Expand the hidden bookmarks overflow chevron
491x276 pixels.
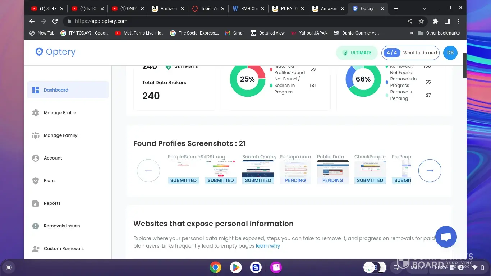click(x=412, y=33)
